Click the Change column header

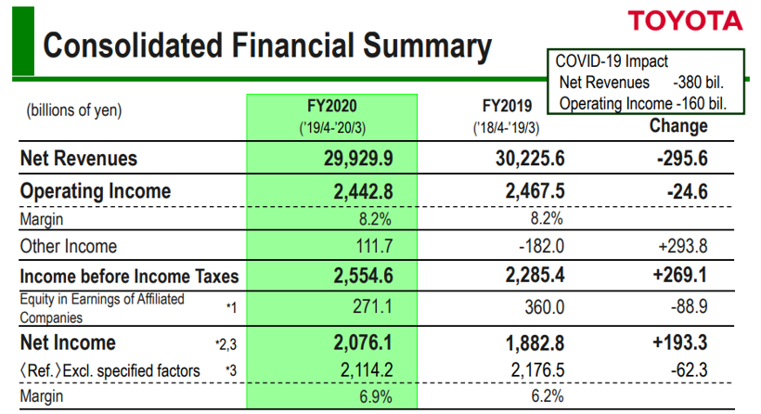click(678, 125)
